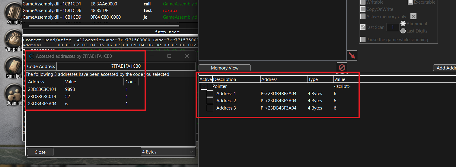Click the value 6 of Address 3
The image size is (456, 167).
coord(335,108)
